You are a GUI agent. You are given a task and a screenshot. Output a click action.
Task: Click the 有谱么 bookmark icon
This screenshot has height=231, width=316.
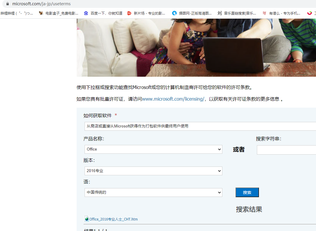265,13
